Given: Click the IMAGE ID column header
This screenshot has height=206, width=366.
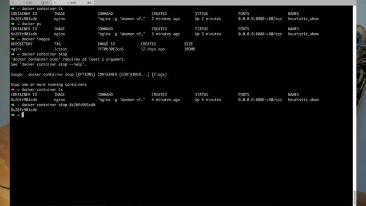Looking at the screenshot, I should click(x=106, y=44).
